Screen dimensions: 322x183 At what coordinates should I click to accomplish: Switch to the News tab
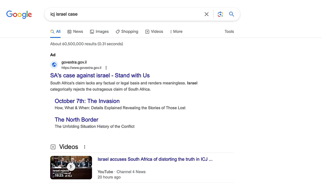[x=75, y=32]
